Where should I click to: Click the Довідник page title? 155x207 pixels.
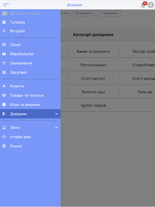tap(74, 5)
